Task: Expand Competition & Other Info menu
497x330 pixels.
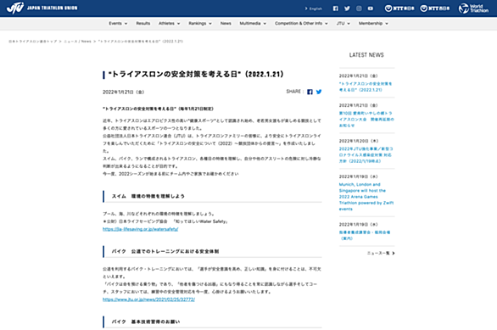Action: click(x=301, y=24)
